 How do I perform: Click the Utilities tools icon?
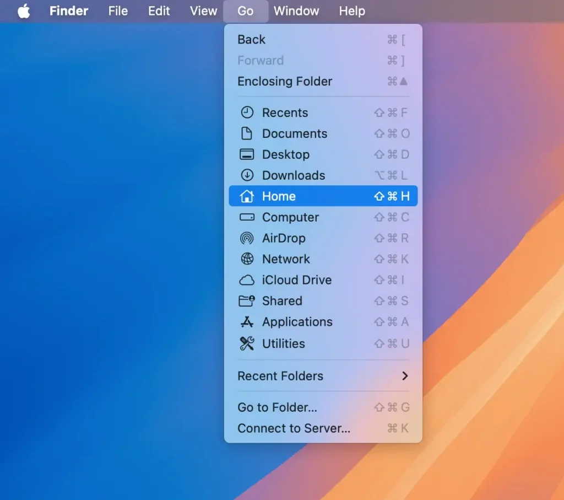[247, 343]
